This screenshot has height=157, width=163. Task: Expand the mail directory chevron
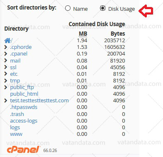5,60
